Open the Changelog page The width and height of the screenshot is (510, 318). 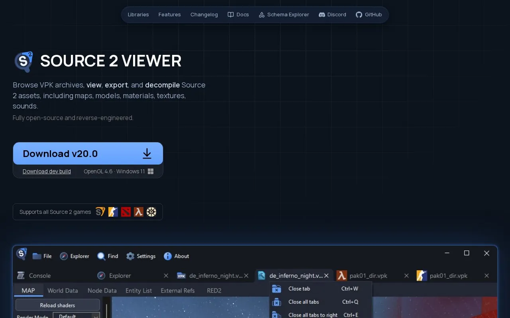point(204,15)
